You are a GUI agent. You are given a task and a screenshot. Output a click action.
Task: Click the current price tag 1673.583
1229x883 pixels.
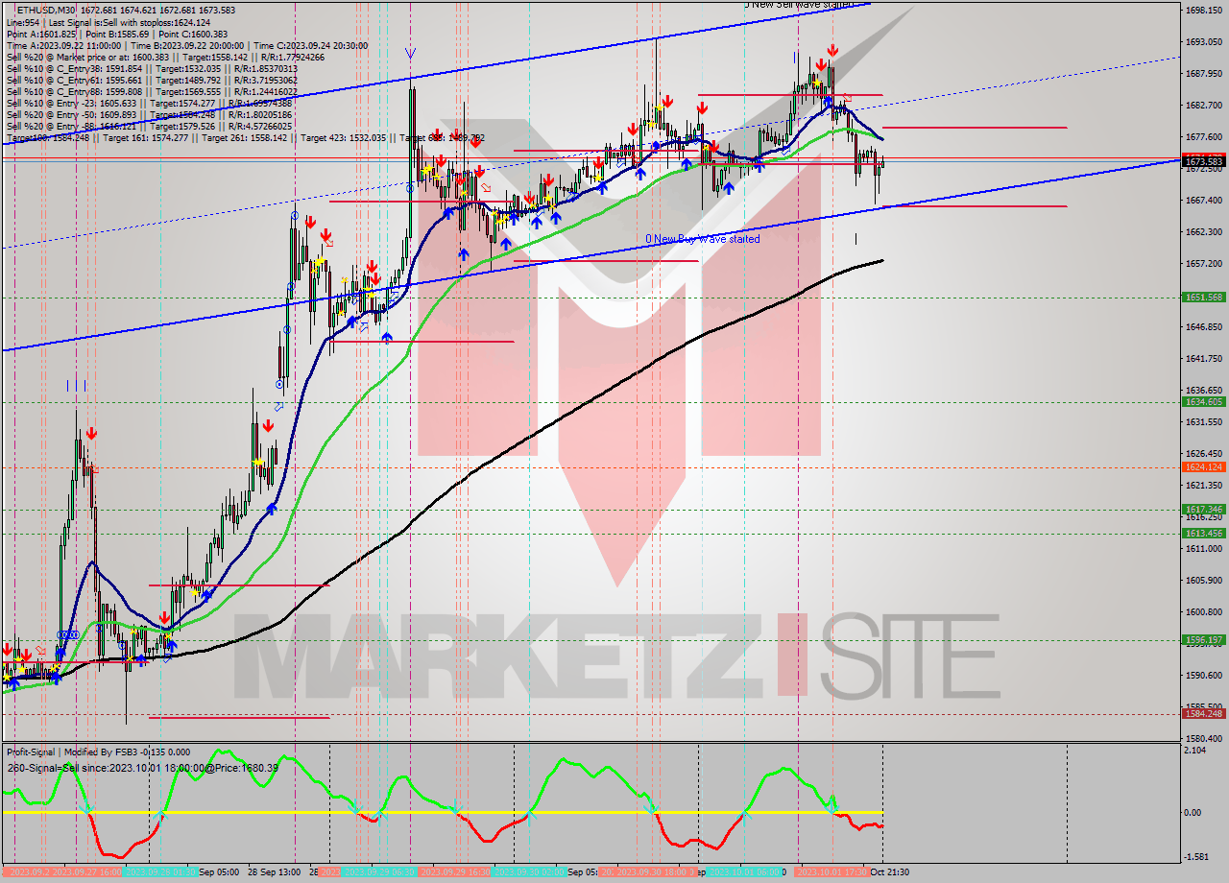click(x=1203, y=161)
